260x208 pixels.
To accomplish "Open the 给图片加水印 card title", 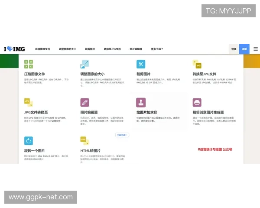I will point(147,112).
